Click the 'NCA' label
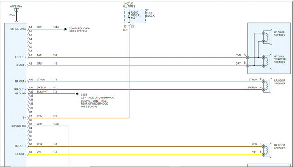Image resolution: width=293 pixels, height=167 pixels. (x=12, y=15)
